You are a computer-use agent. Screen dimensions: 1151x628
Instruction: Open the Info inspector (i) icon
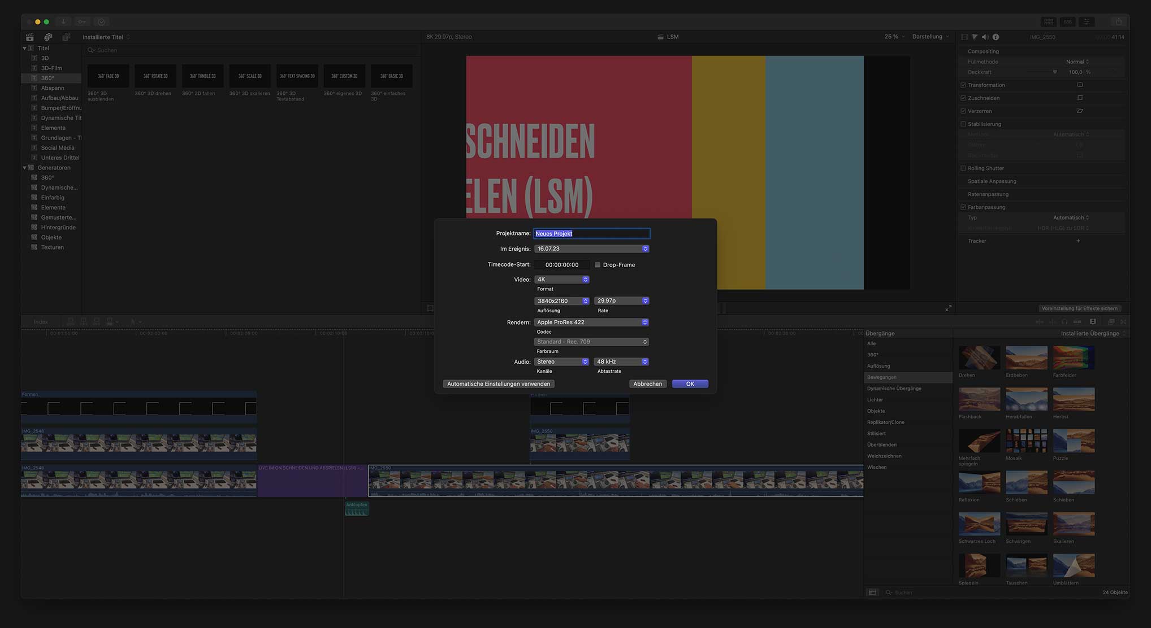pos(996,37)
